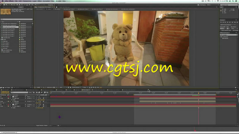Toggle visibility of Pre-comp 1 layer
Screen dimensions: 239x134
click(1, 106)
